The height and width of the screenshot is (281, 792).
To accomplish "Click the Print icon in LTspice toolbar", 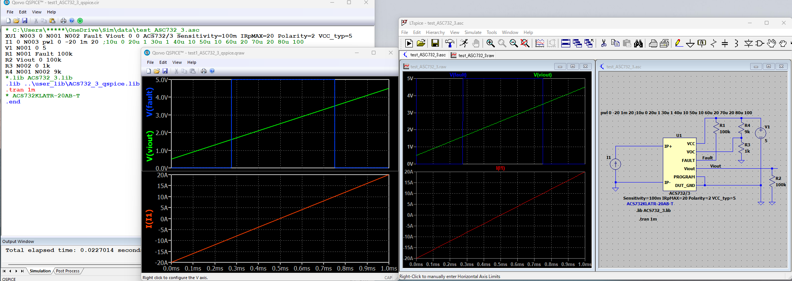I will coord(653,43).
